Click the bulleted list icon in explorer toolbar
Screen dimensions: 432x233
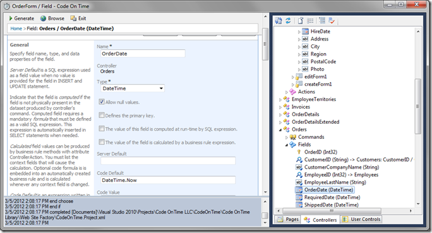310,21
